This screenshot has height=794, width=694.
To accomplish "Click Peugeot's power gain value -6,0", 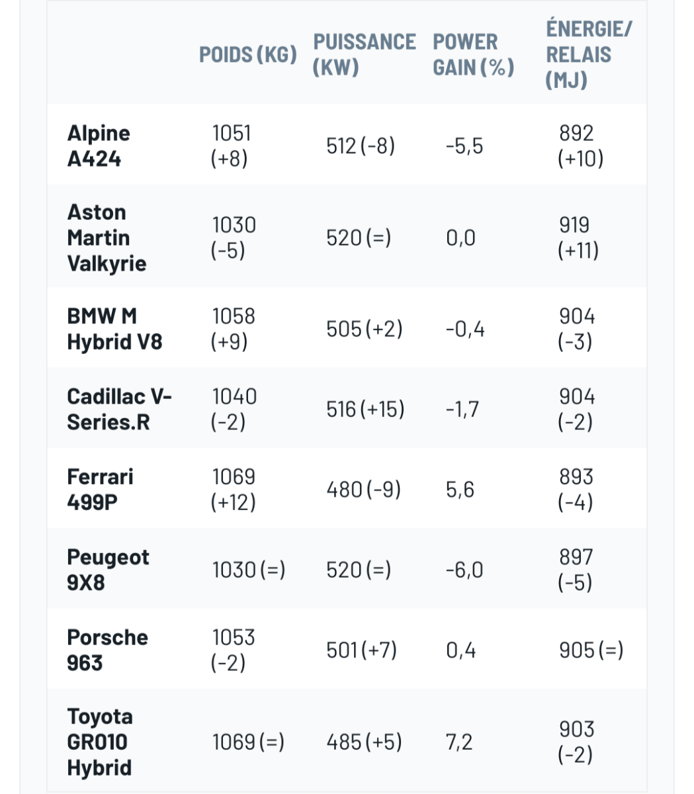I will pyautogui.click(x=464, y=570).
